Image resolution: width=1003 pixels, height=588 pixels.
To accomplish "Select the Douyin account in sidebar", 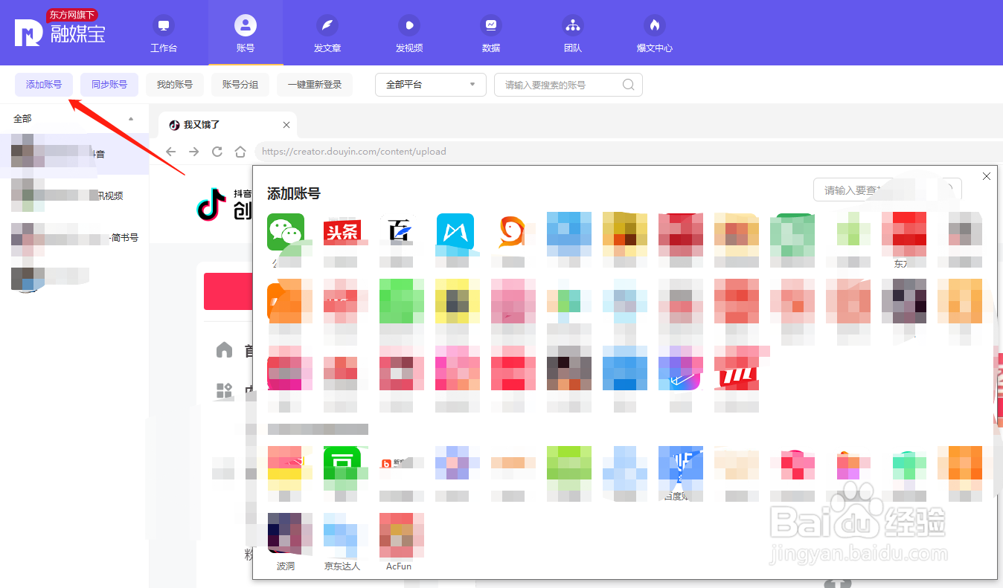I will tap(74, 155).
